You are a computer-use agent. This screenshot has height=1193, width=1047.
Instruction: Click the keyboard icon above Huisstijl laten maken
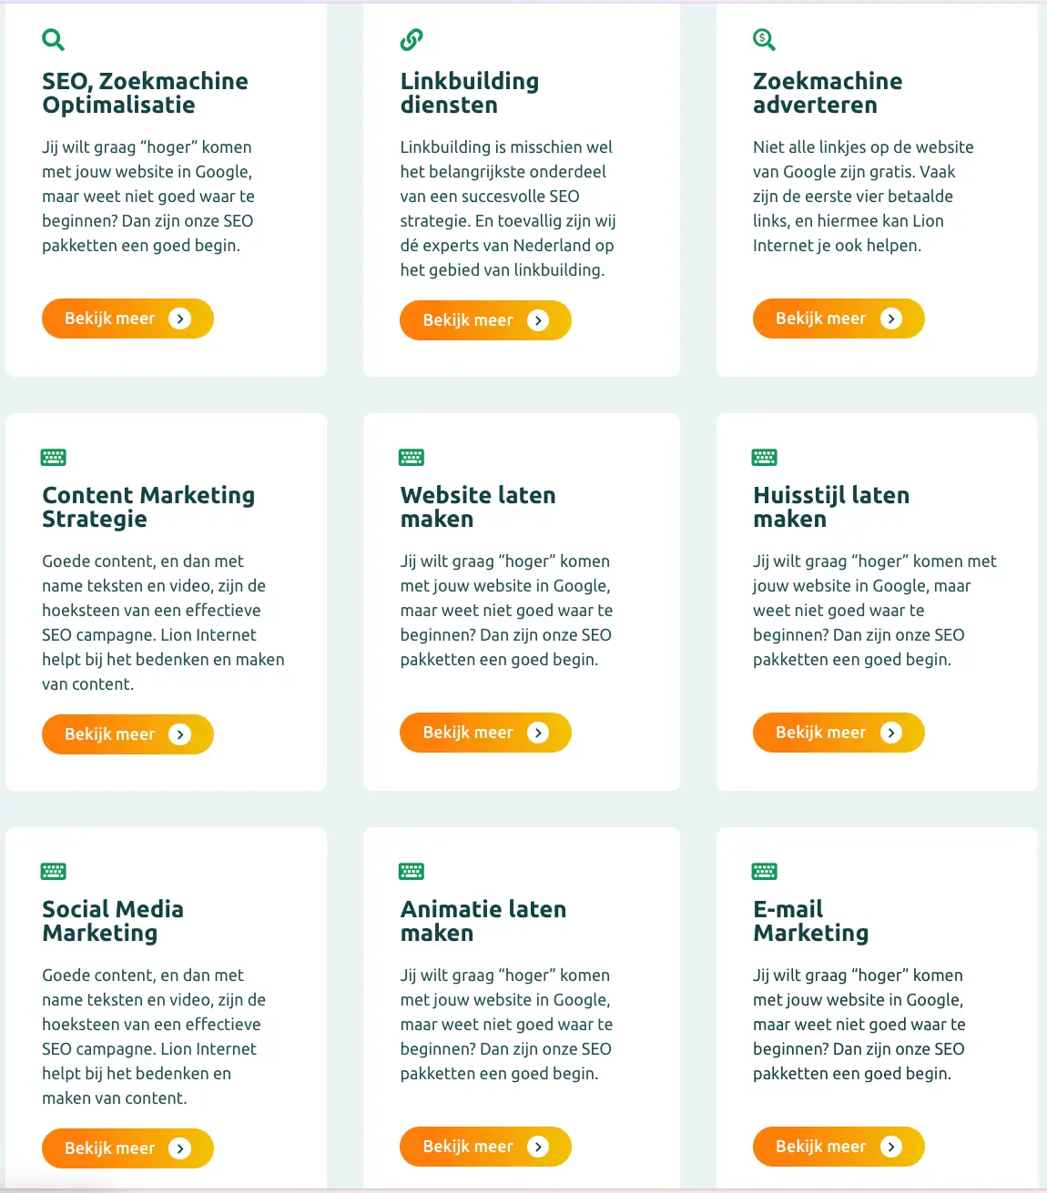click(x=764, y=457)
